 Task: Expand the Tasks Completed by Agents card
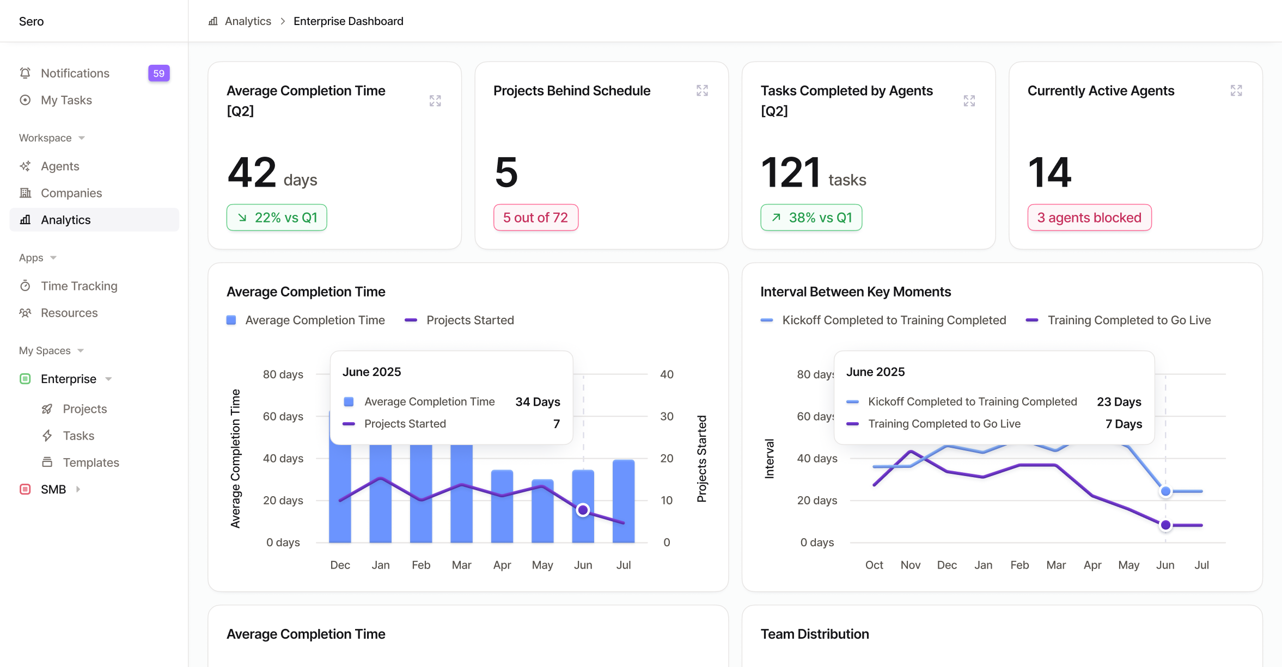pyautogui.click(x=969, y=101)
